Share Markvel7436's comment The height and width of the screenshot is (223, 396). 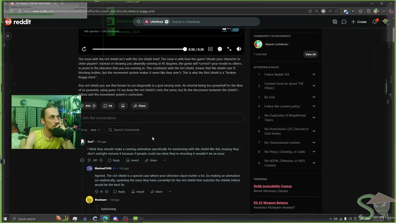coord(156,192)
